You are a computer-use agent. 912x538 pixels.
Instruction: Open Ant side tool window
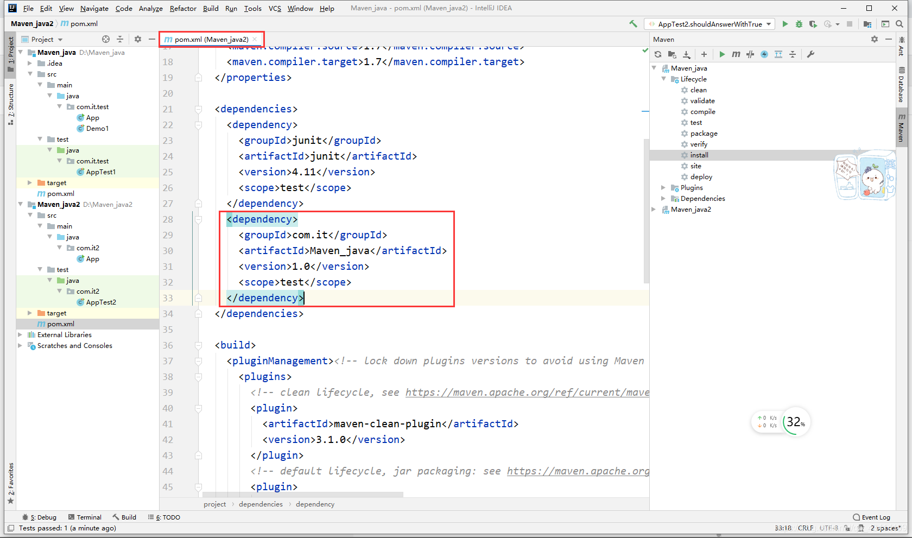point(901,46)
